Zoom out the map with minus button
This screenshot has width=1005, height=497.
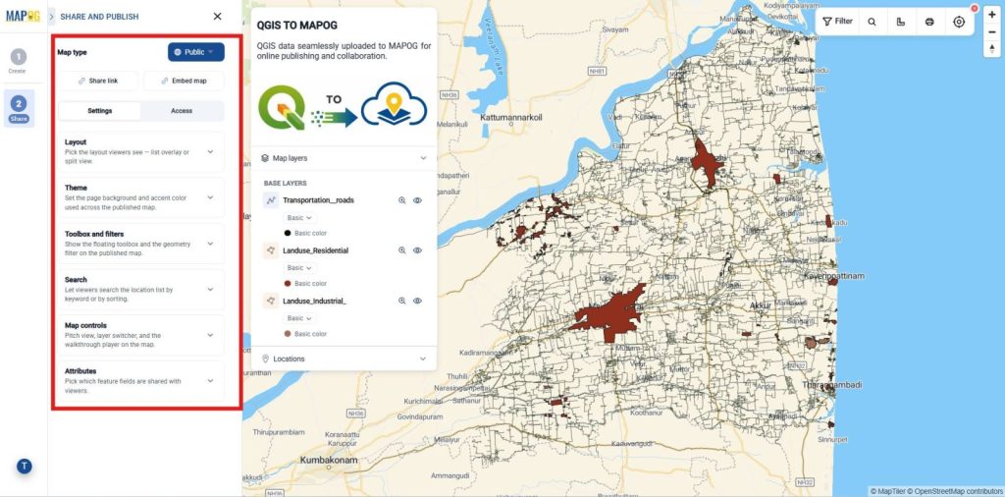[x=992, y=32]
